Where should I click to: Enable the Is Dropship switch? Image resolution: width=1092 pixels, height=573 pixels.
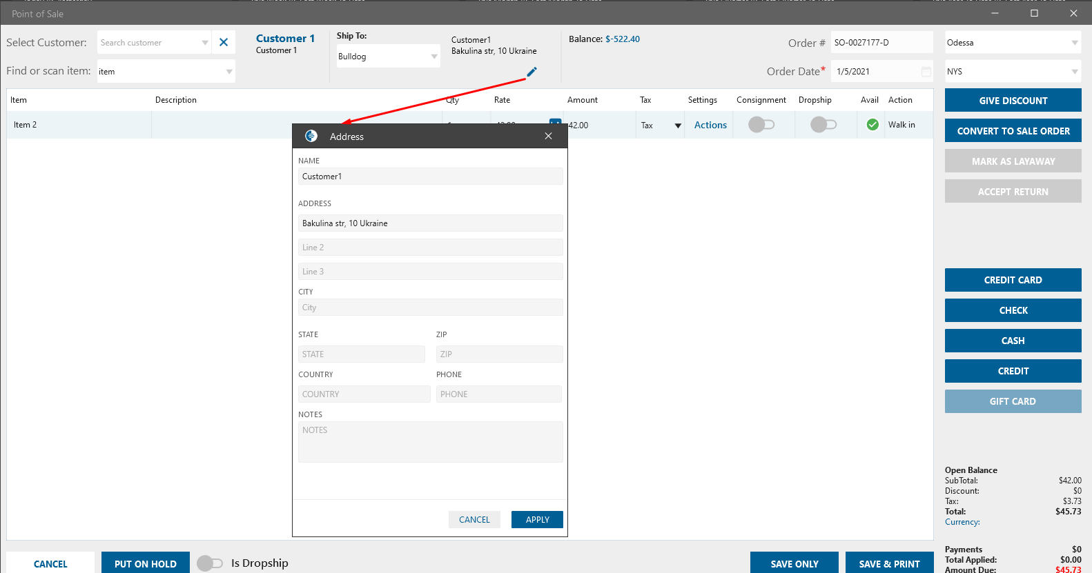click(210, 563)
